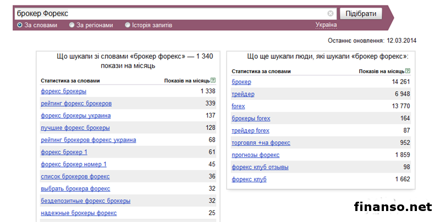This screenshot has height=222, width=440.
Task: Open the "бездепозитные форекс брокеры" link
Action: tap(85, 201)
